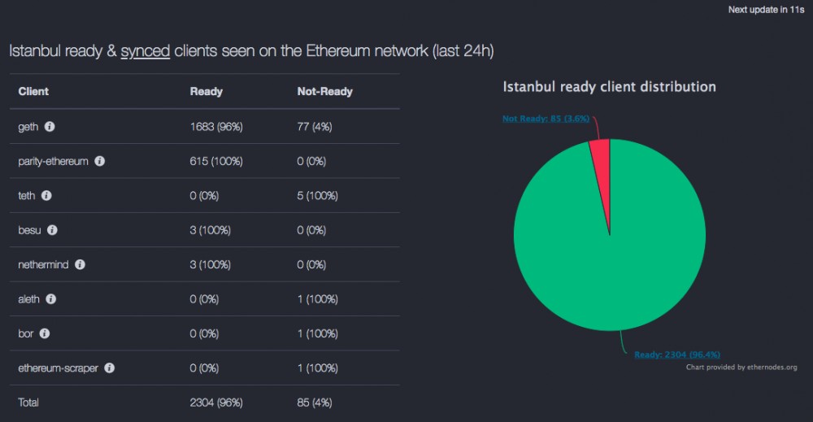The height and width of the screenshot is (422, 813).
Task: Click the geth client name
Action: point(28,127)
